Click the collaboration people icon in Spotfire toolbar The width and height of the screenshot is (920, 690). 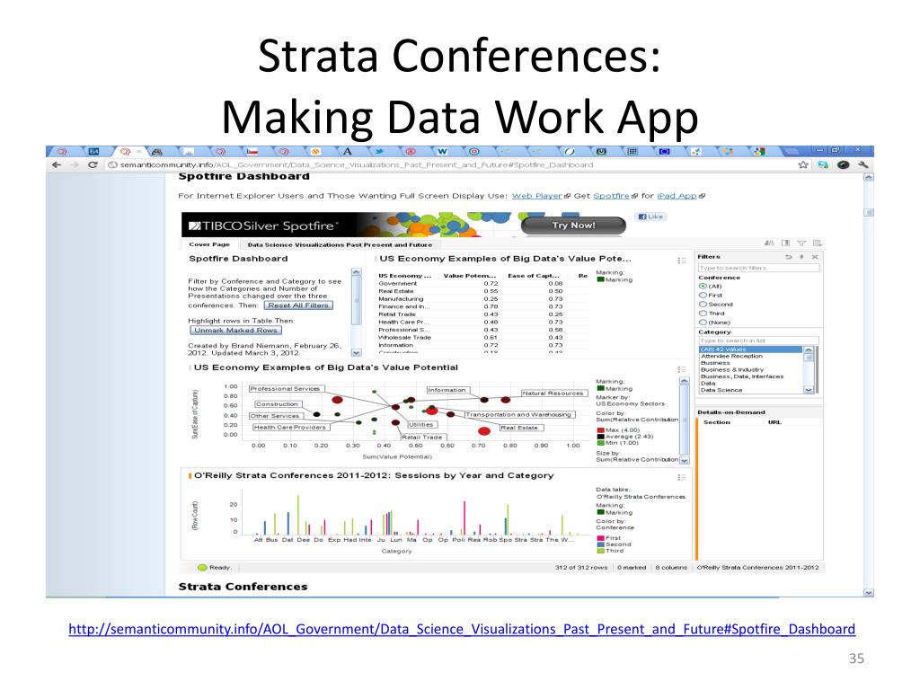coord(769,243)
